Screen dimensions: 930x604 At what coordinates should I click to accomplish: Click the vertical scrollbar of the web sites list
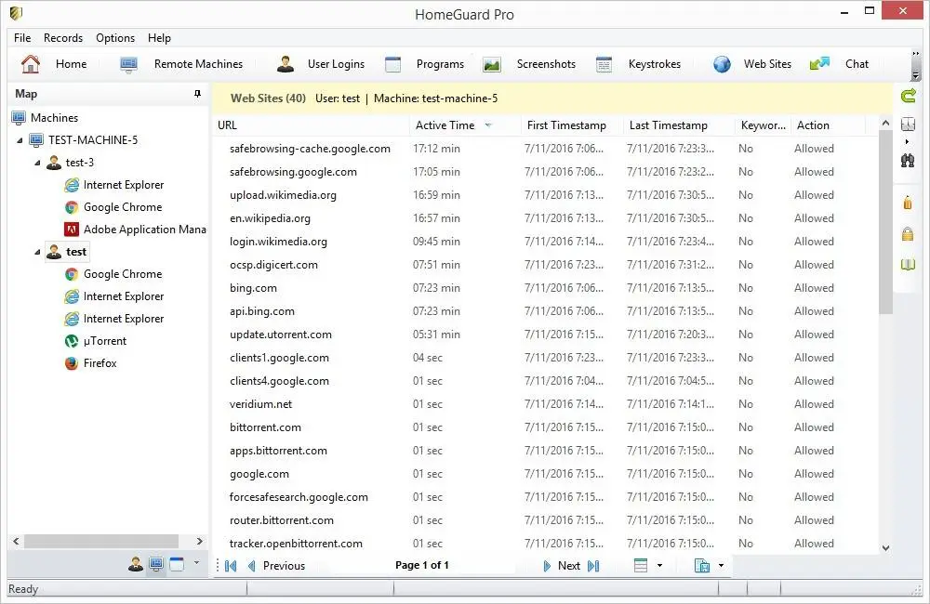pyautogui.click(x=885, y=222)
